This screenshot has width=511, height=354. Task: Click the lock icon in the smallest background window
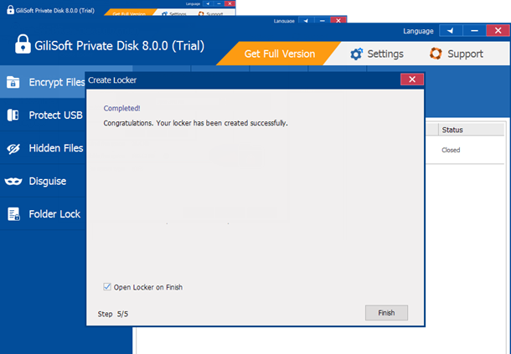[10, 10]
